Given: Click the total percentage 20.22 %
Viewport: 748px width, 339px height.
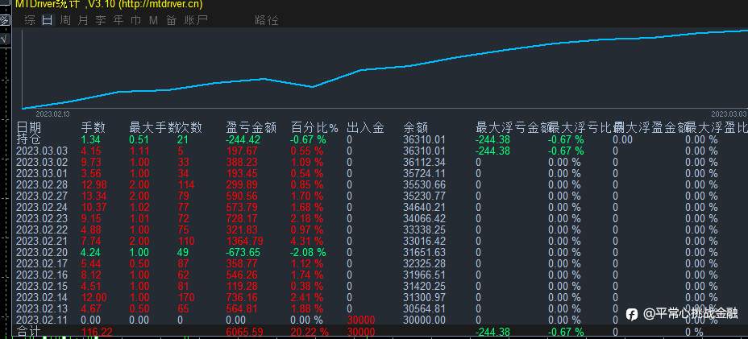Looking at the screenshot, I should (x=310, y=332).
